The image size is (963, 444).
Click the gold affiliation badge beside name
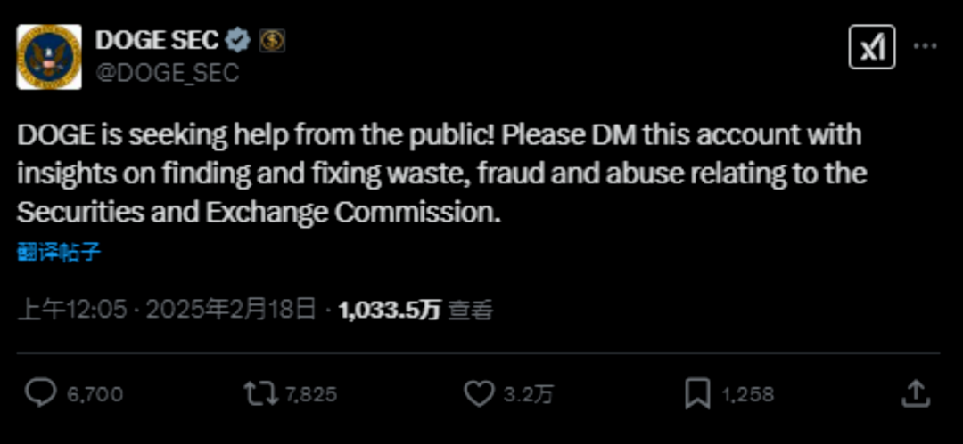pyautogui.click(x=271, y=40)
